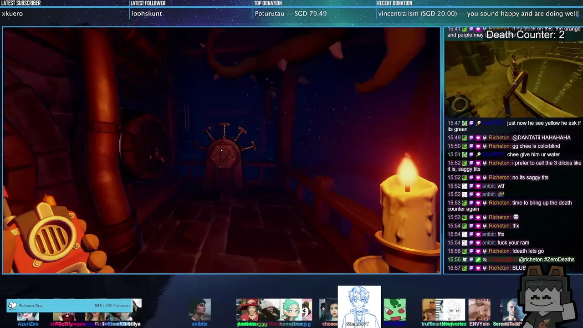The image size is (583, 328).
Task: Click the recent donation from vincentralism
Action: pos(478,14)
